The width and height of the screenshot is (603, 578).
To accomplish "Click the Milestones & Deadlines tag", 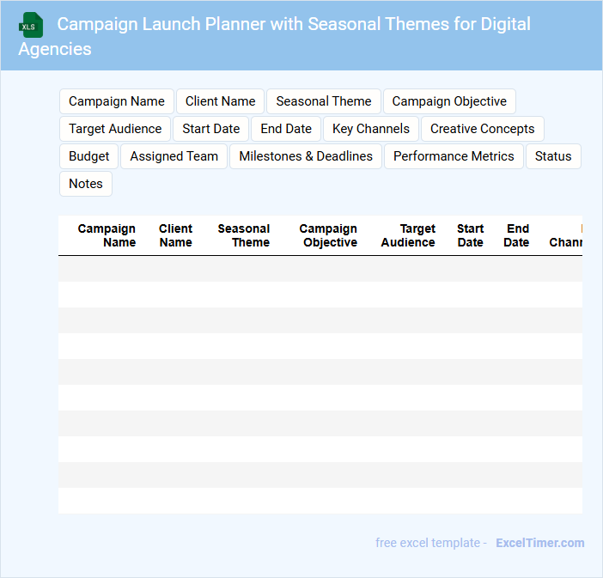I will (x=306, y=156).
